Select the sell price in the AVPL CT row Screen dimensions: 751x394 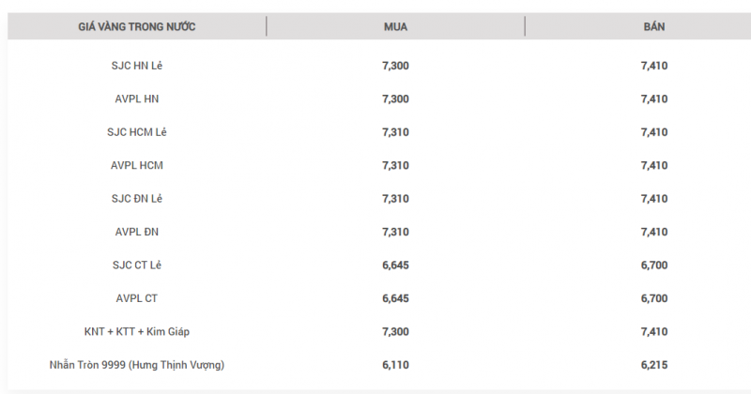[x=653, y=298]
